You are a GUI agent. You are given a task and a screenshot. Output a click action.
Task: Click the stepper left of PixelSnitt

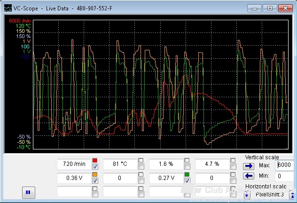pyautogui.click(x=248, y=195)
